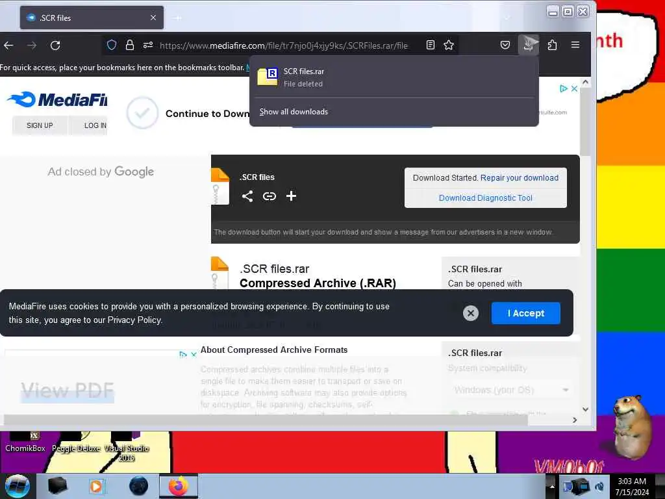This screenshot has height=499, width=665.
Task: Show all downloads
Action: [x=294, y=112]
